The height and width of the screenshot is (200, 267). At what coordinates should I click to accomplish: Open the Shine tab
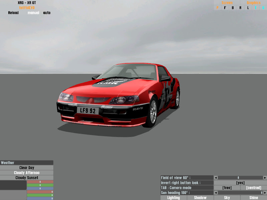point(254,198)
